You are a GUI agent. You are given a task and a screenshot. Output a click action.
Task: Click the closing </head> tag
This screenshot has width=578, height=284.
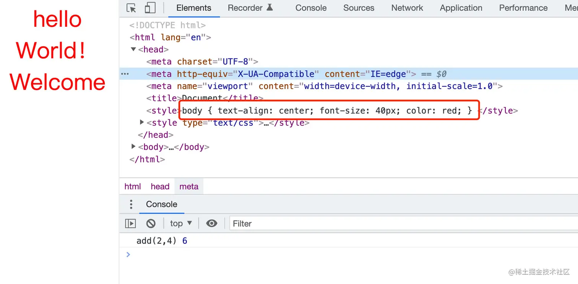coord(156,135)
